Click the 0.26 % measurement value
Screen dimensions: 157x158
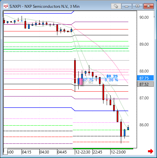(x=111, y=80)
